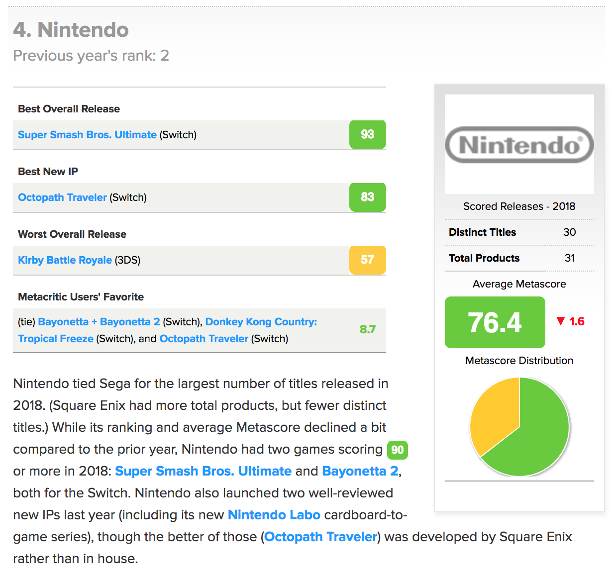Screen dimensions: 612x579
Task: Click the Nintendo logo image
Action: tap(519, 144)
